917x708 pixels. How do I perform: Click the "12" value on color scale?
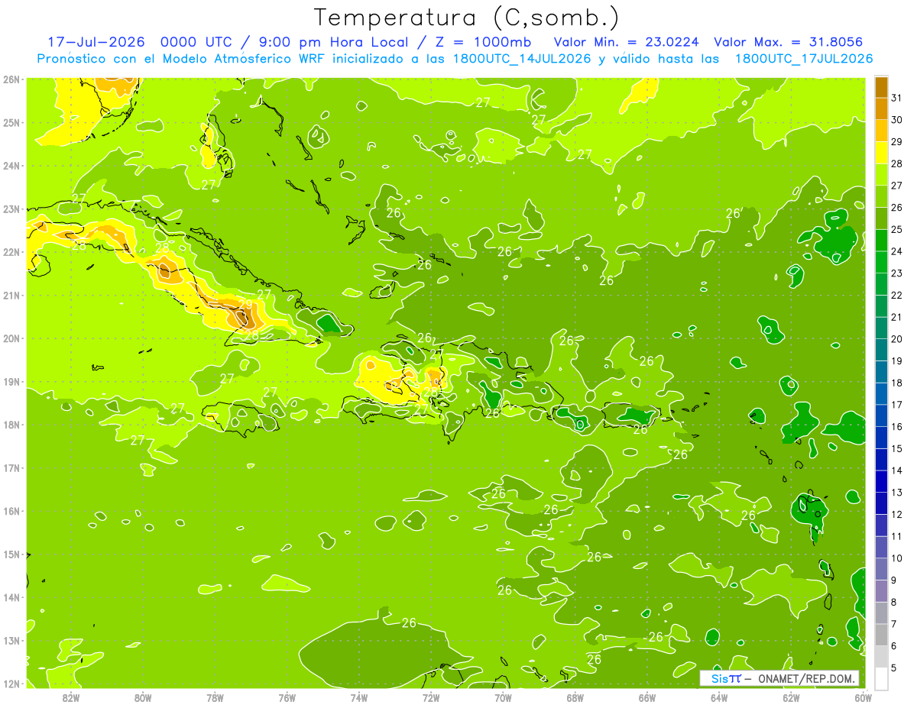click(x=897, y=514)
